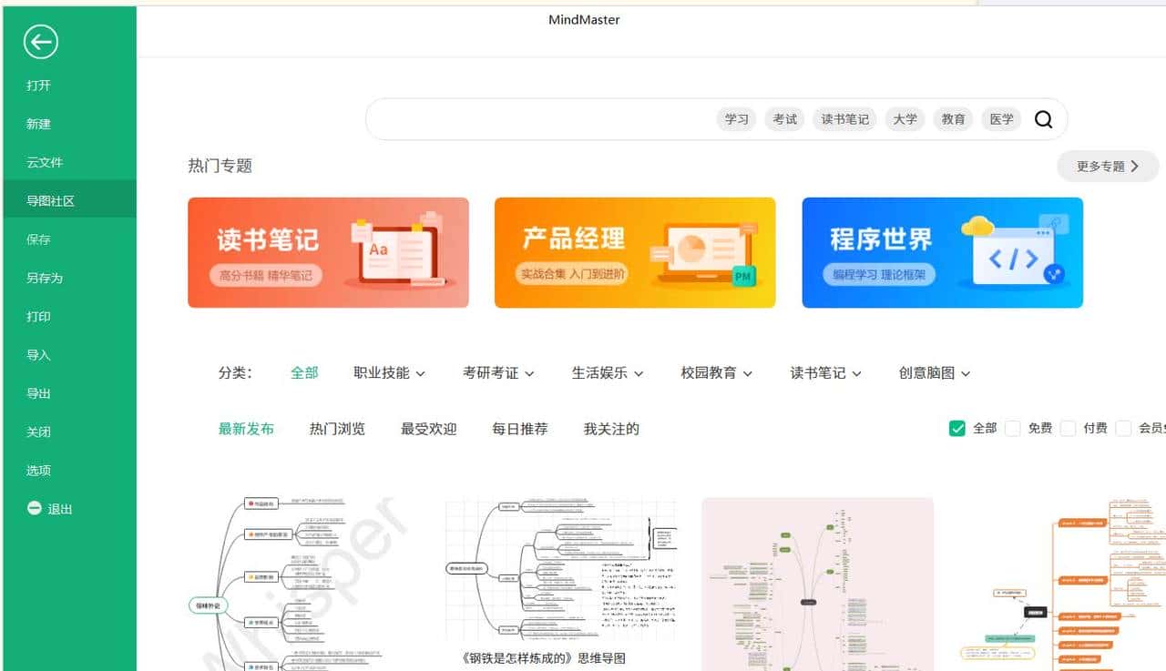
Task: Switch to the 热门浏览 tab
Action: pos(337,428)
